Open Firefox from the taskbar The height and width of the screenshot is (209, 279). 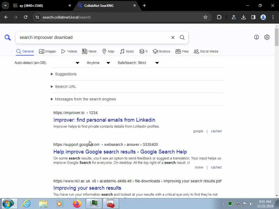(x=77, y=204)
